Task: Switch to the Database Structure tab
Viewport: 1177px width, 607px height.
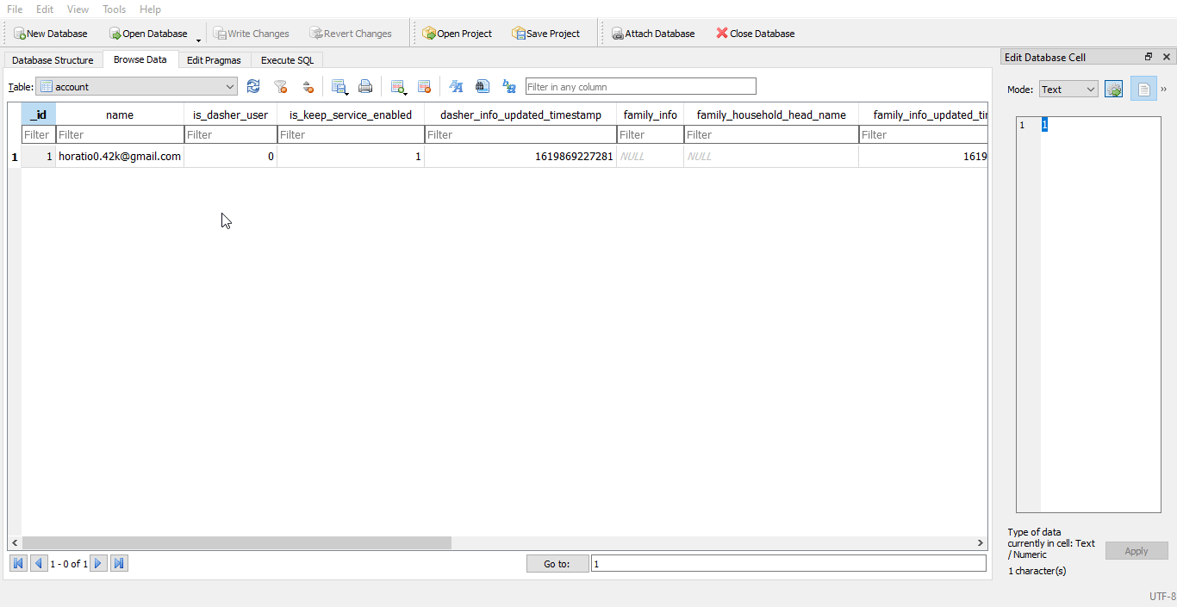Action: point(53,59)
